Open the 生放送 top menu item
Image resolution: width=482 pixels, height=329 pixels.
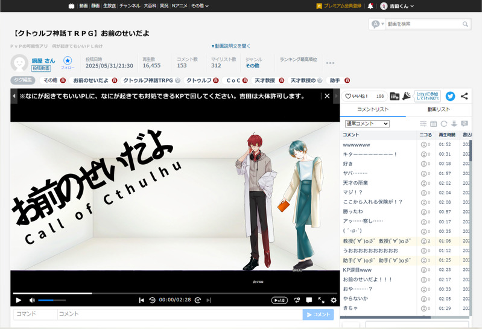pyautogui.click(x=109, y=6)
